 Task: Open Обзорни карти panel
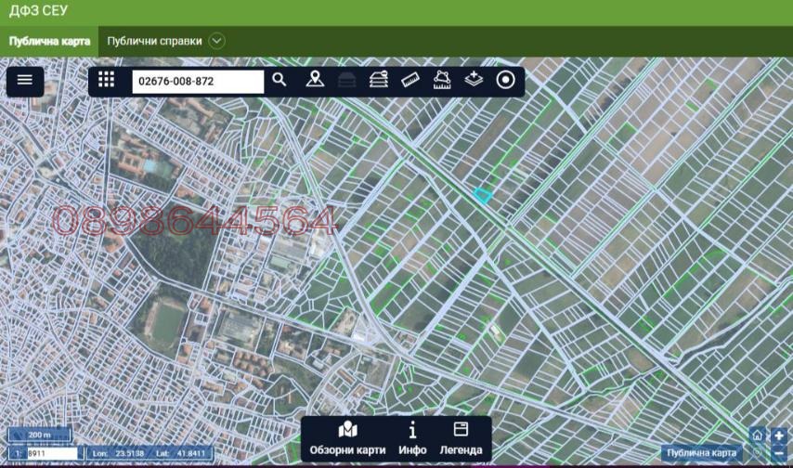[x=348, y=439]
